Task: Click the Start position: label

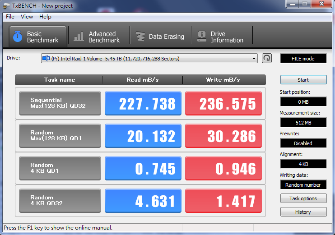Action: [x=295, y=92]
